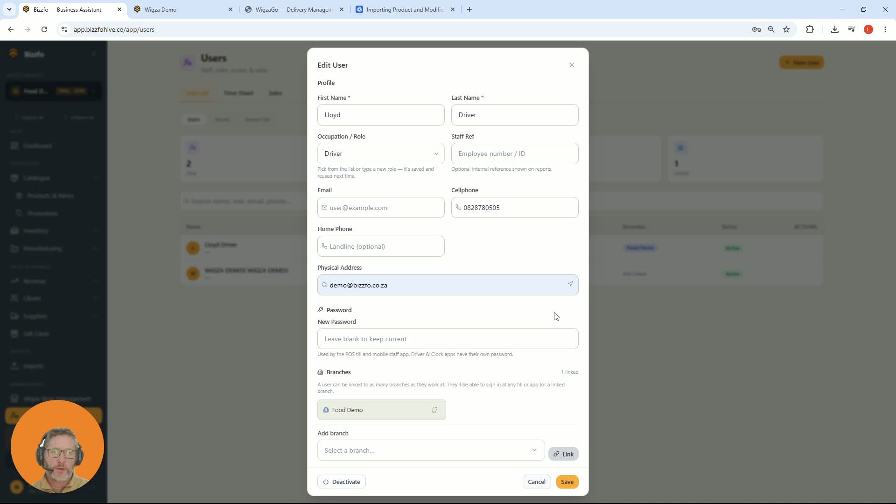
Task: Click the link chain icon in Link button
Action: pyautogui.click(x=556, y=454)
